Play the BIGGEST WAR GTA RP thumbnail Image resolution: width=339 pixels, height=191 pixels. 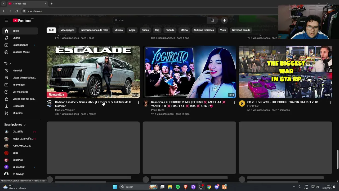(x=286, y=72)
